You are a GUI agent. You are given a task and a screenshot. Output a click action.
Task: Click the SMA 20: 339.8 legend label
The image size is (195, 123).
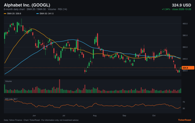14,13
